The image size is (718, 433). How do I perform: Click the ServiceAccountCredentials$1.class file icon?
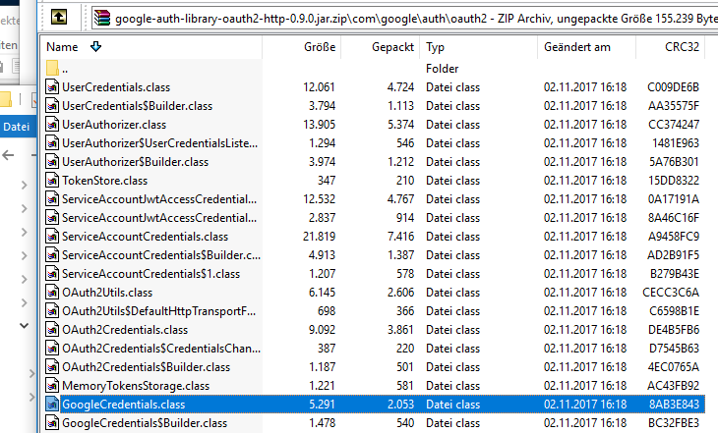coord(52,273)
